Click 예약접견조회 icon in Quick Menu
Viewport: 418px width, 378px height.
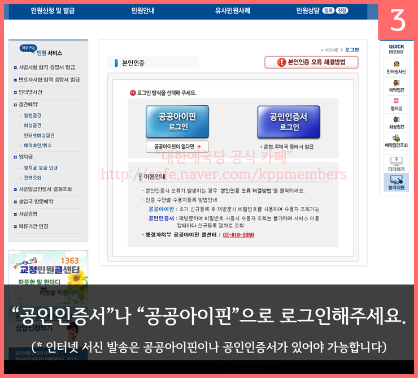tap(396, 141)
